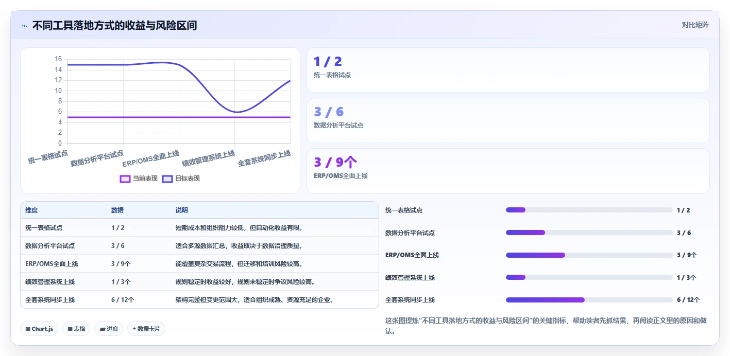This screenshot has width=730, height=356.
Task: Click table data cell 1 / 3个
Action: [x=121, y=282]
